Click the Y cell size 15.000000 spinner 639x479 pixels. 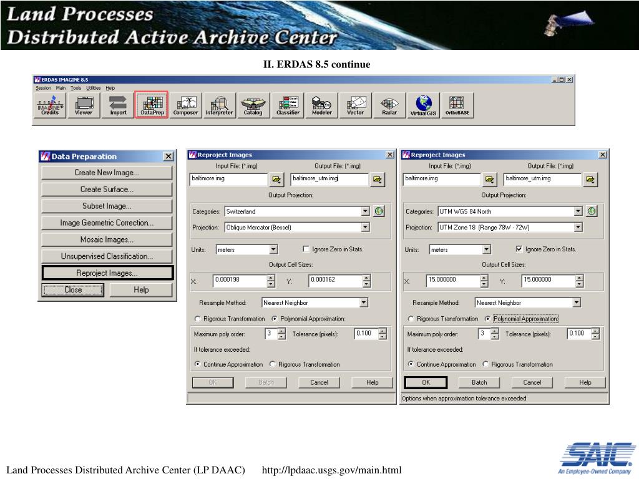(580, 281)
